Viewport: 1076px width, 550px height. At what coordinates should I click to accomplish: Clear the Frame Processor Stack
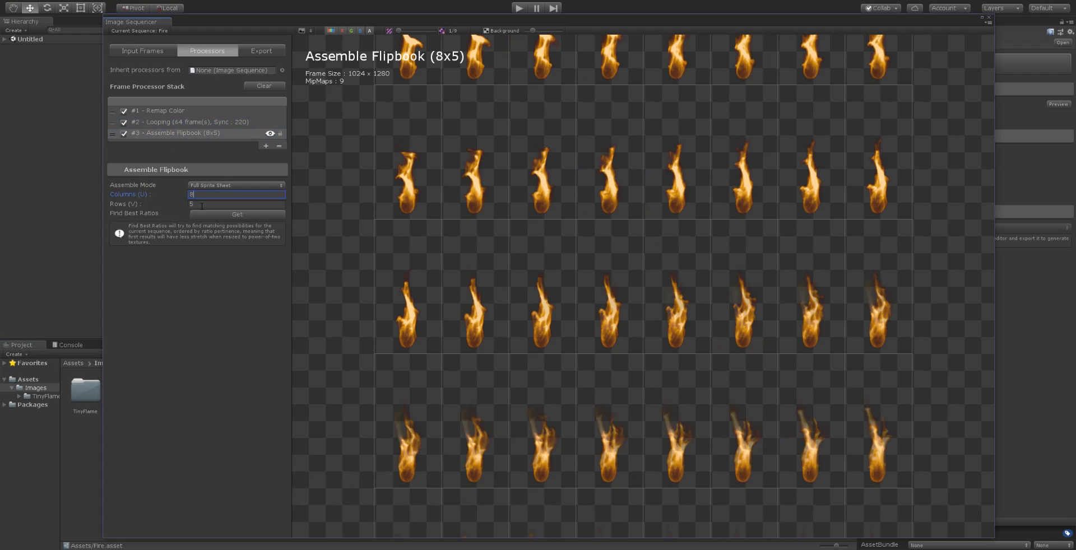(x=264, y=86)
